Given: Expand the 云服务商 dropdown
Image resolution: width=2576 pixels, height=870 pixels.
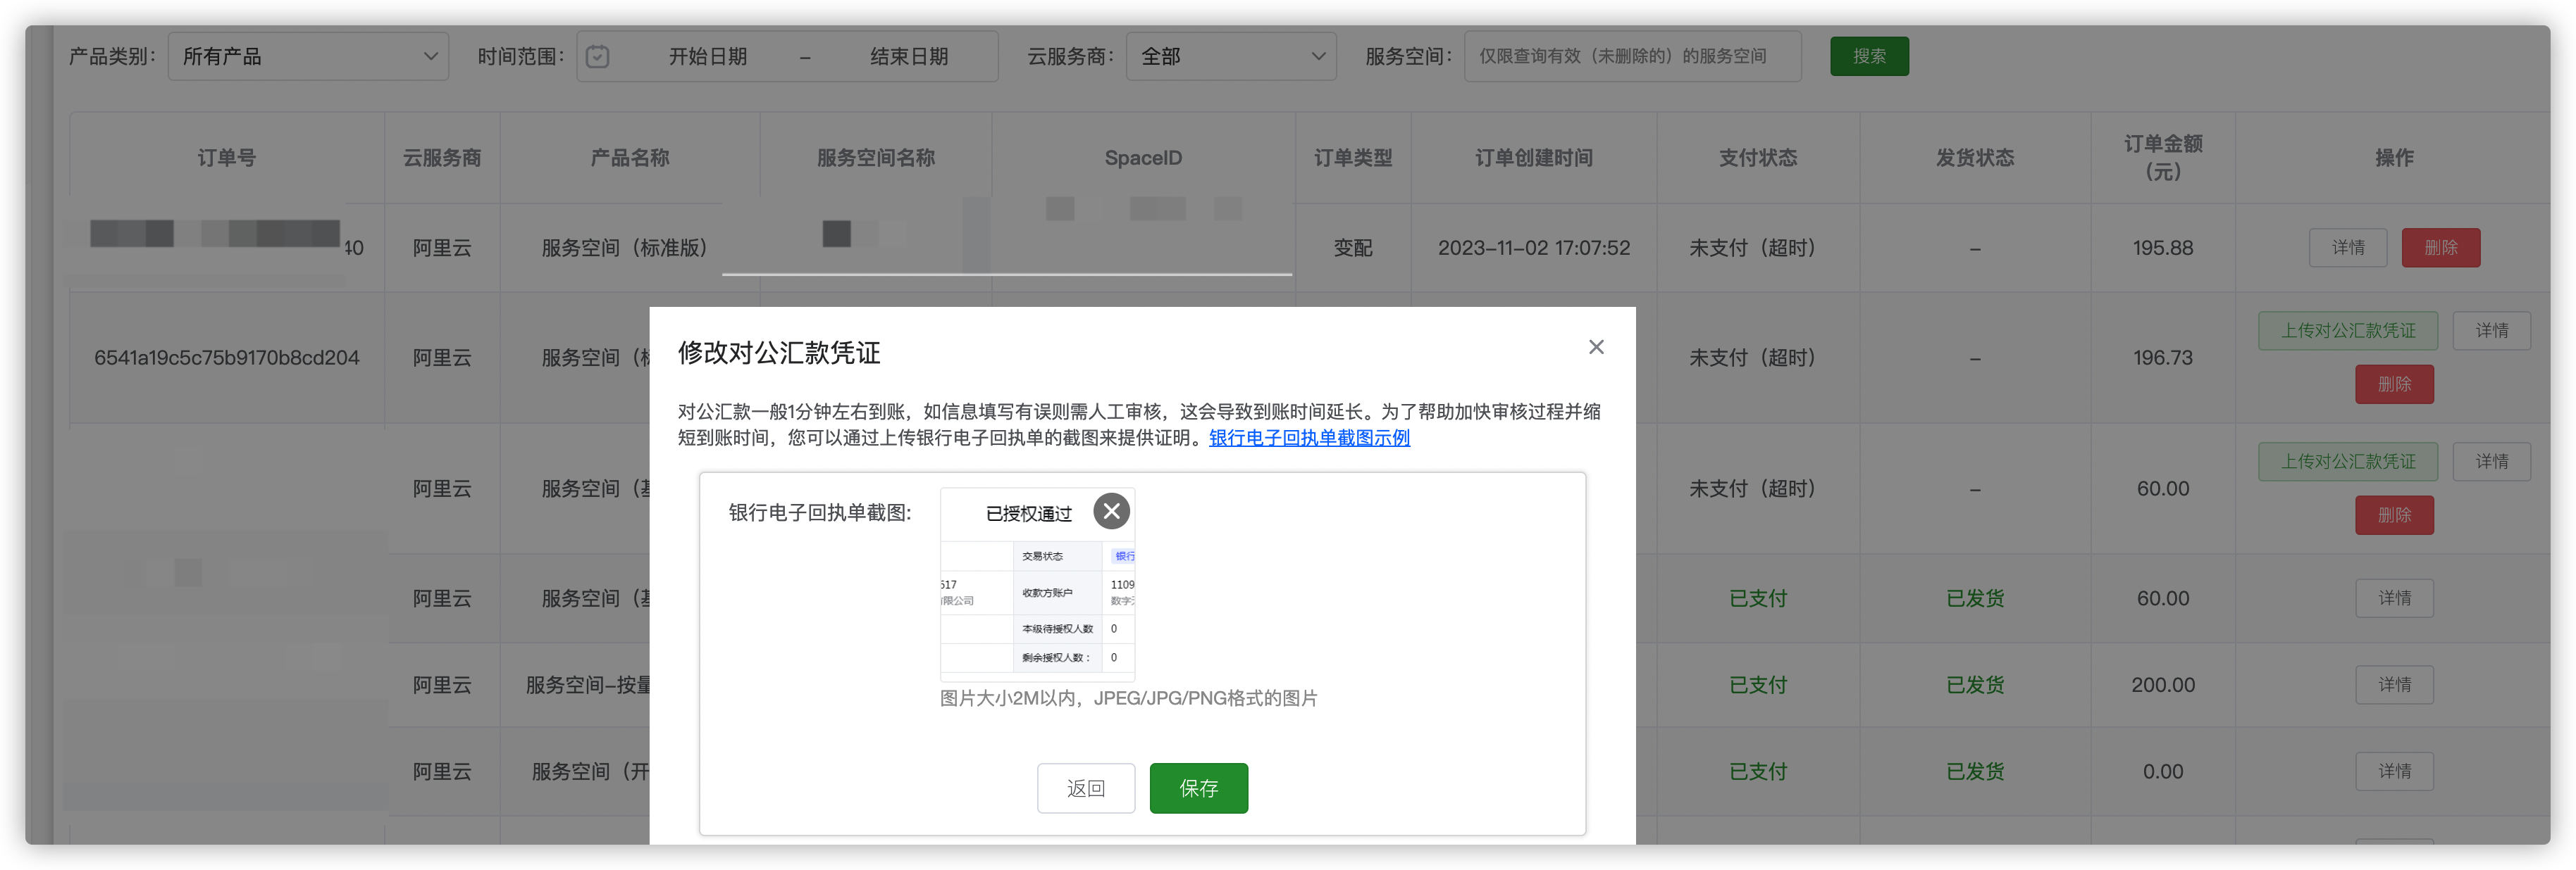Looking at the screenshot, I should point(1231,57).
